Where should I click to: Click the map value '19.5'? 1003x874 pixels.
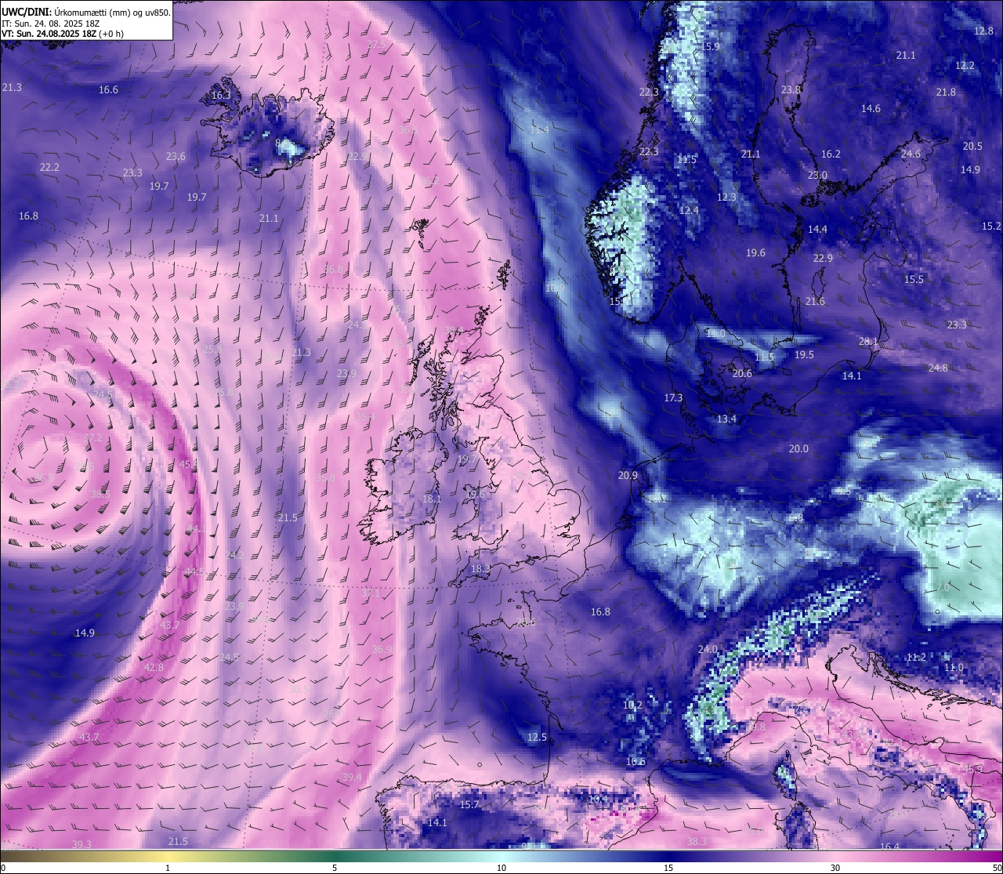(804, 355)
